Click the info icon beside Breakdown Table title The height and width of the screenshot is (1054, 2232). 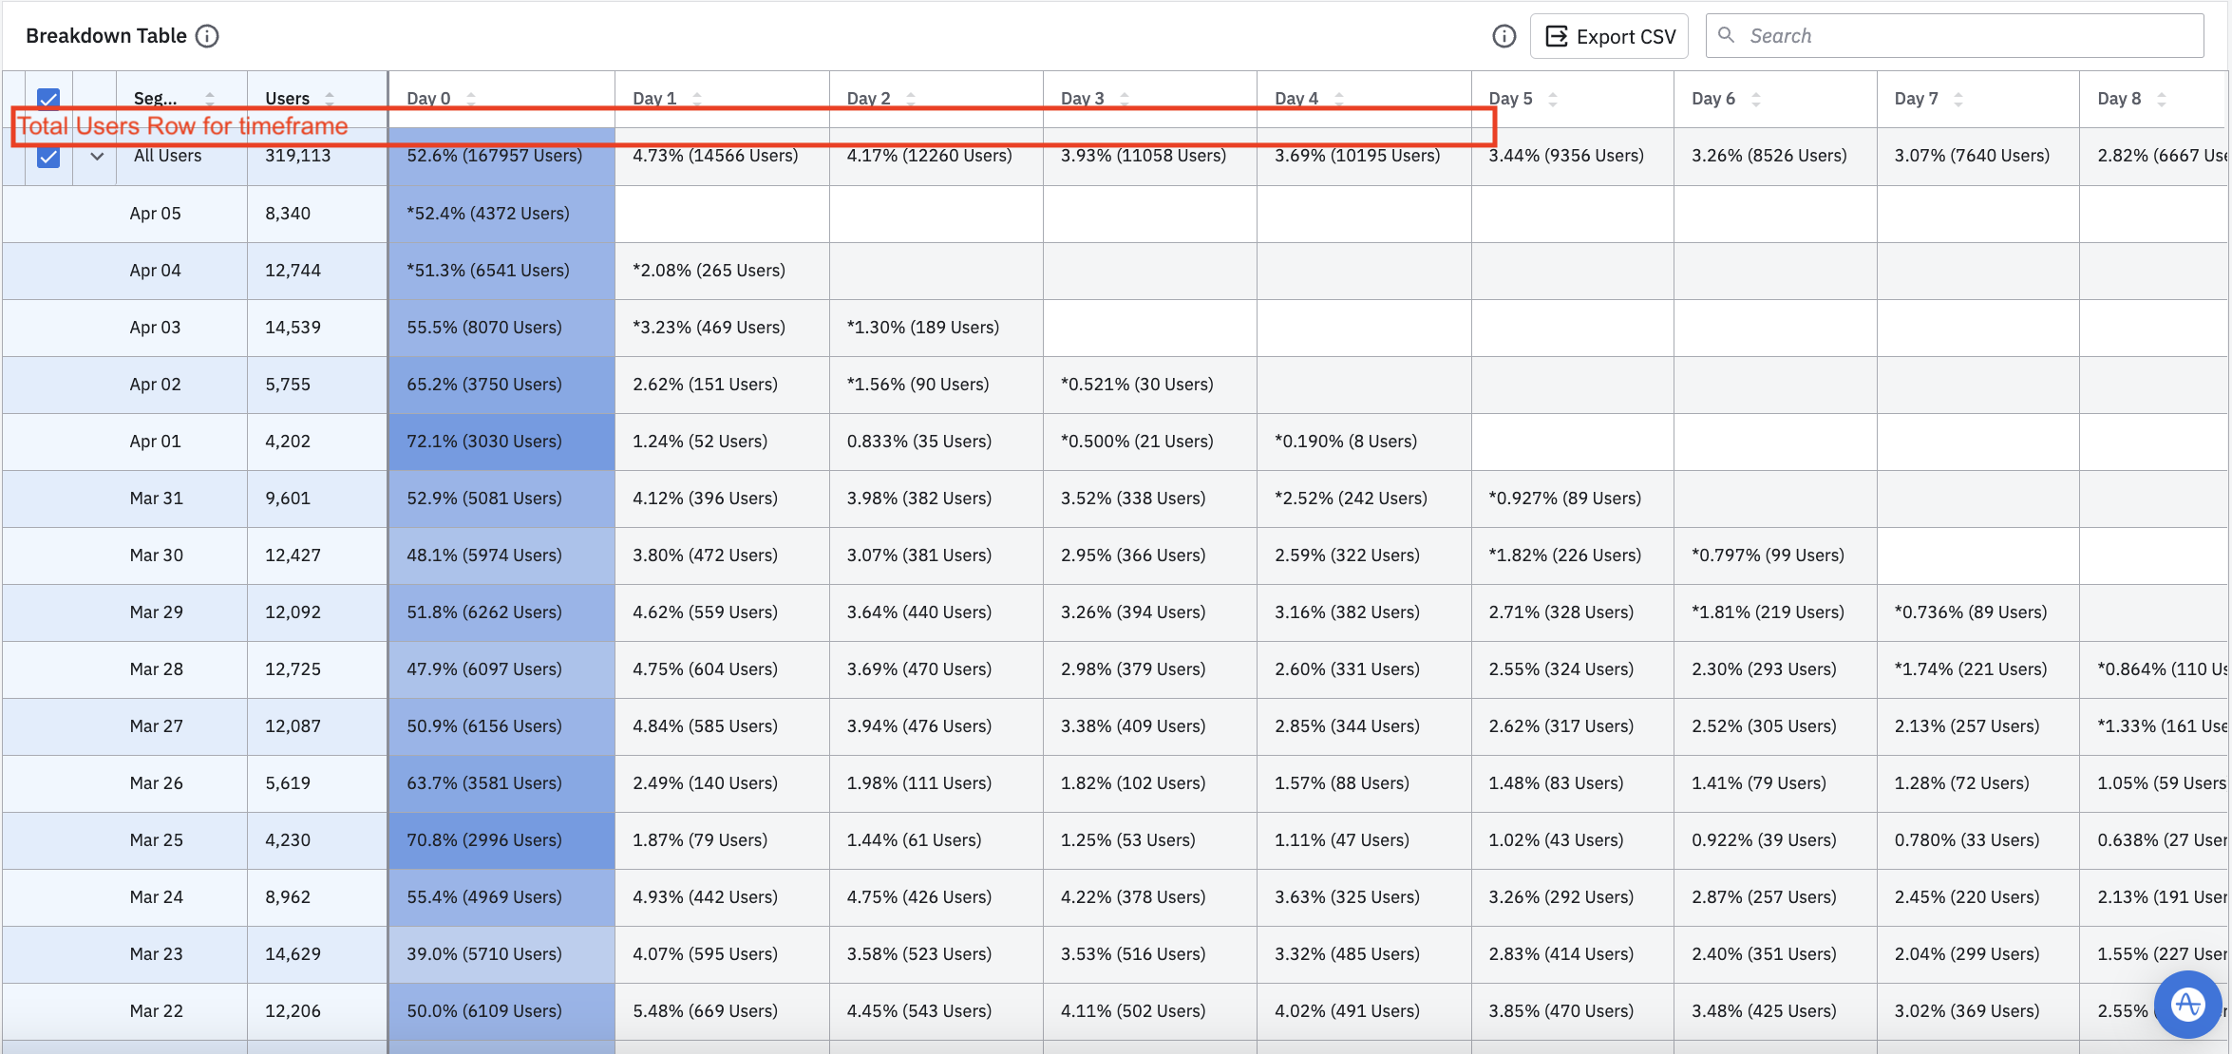pyautogui.click(x=207, y=36)
